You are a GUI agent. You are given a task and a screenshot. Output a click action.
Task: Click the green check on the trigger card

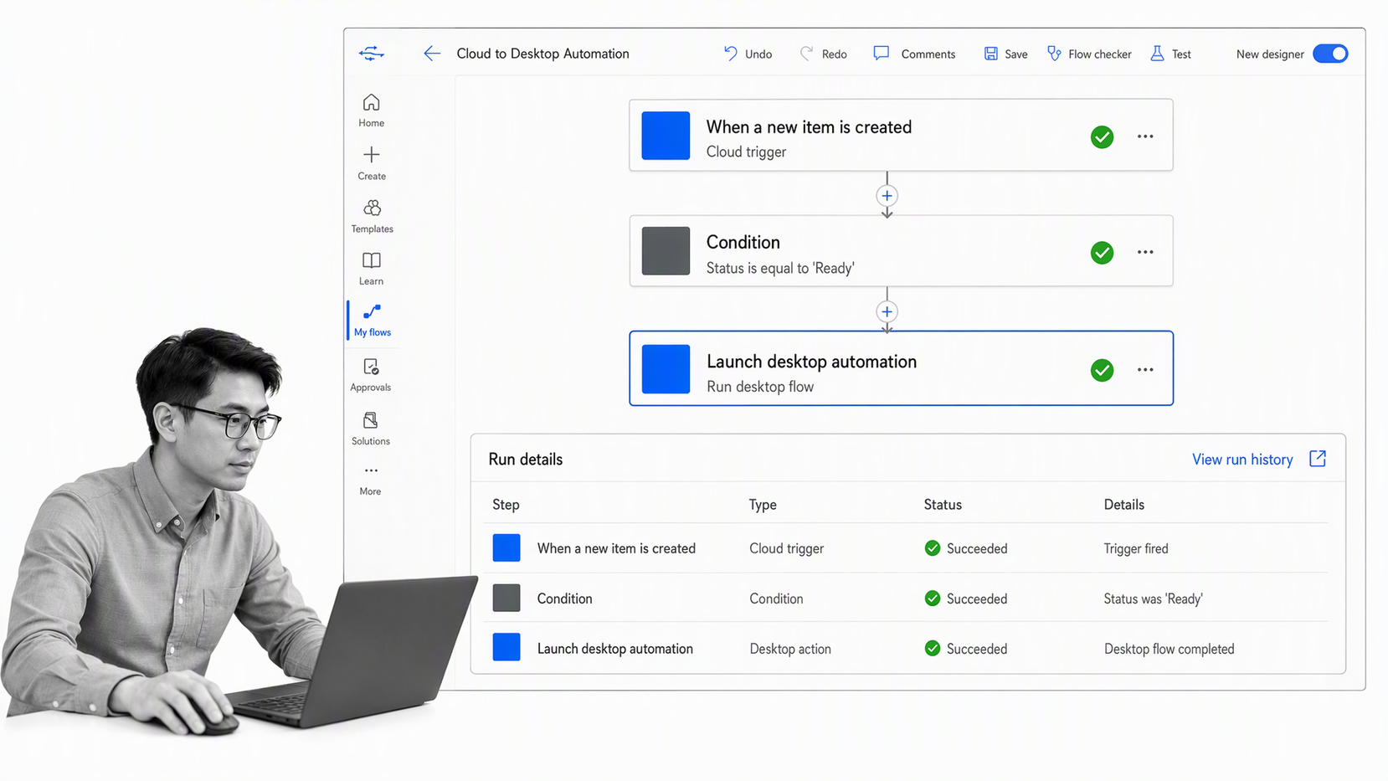pos(1102,136)
